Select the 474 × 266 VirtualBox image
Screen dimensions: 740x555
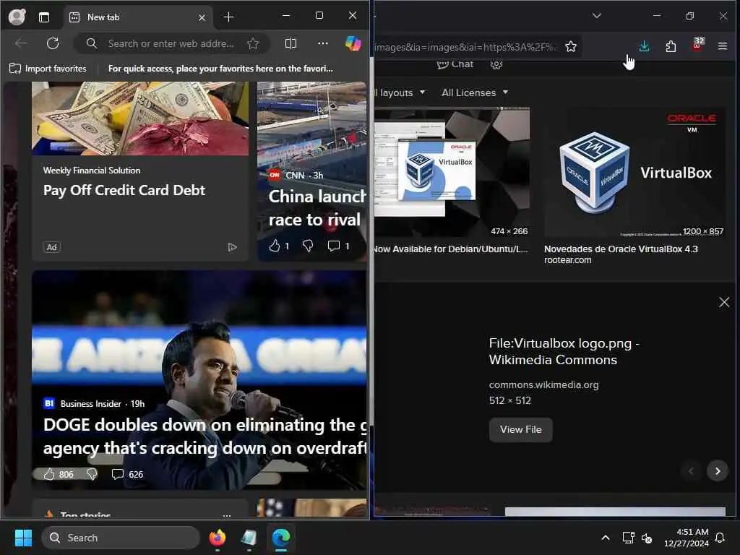pos(452,172)
